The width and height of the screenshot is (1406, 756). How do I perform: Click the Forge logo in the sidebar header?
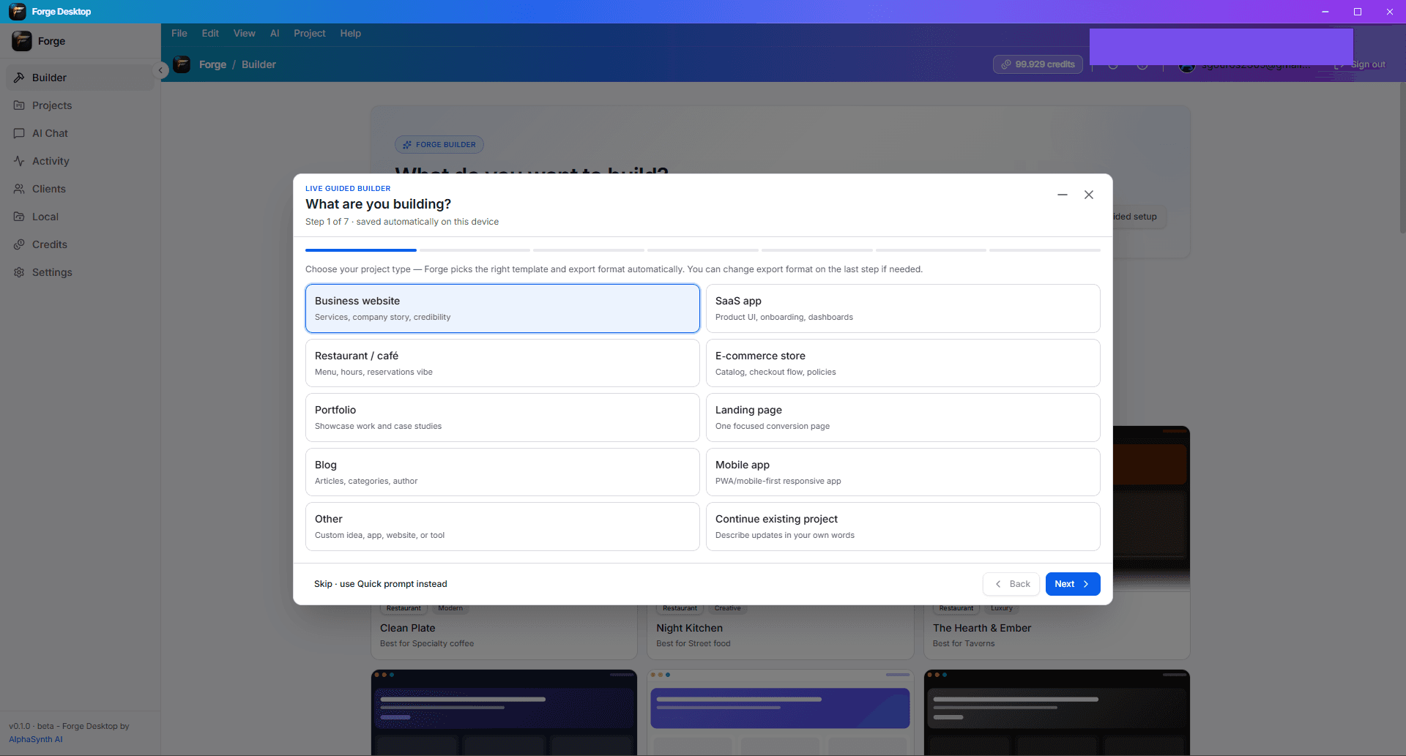(x=22, y=41)
